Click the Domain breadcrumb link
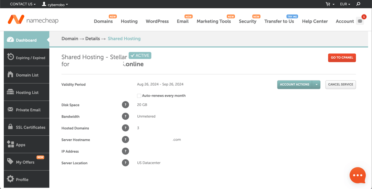Image resolution: width=372 pixels, height=189 pixels. 70,38
